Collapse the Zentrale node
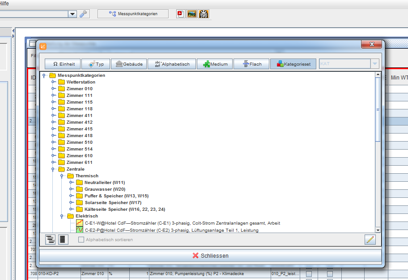Viewport: 408px width, 280px height. (53, 169)
